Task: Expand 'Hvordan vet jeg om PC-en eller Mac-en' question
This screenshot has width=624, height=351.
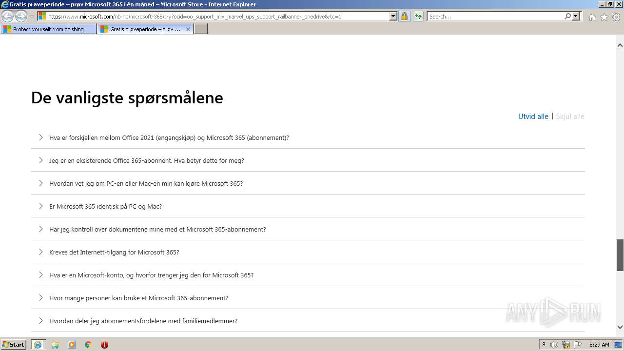Action: click(308, 183)
